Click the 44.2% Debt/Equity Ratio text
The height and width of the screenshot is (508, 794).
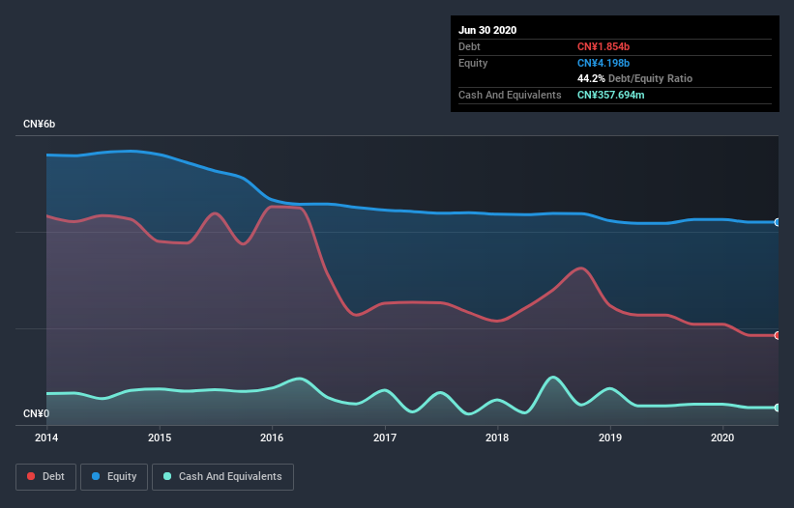[634, 78]
